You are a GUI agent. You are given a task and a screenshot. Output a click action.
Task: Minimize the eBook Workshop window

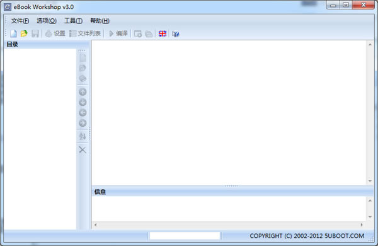(x=333, y=5)
